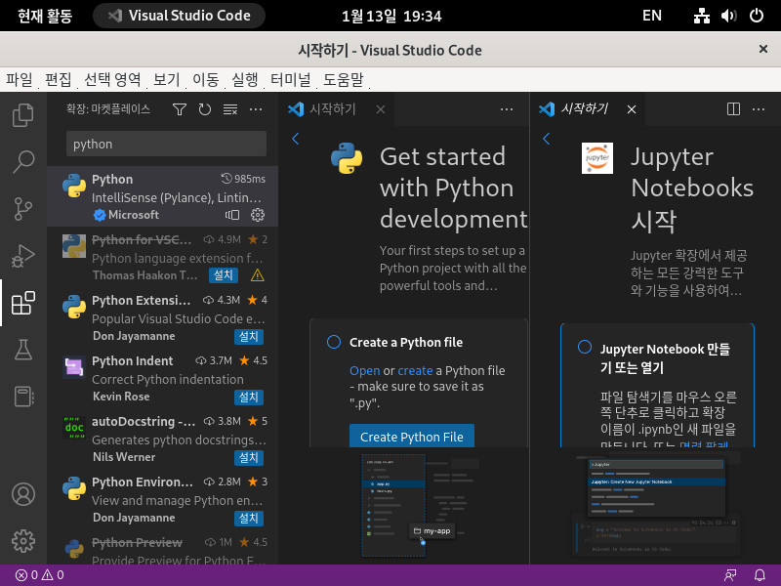Open the Jupyter notebook activity bar icon
The image size is (781, 586).
[x=22, y=397]
